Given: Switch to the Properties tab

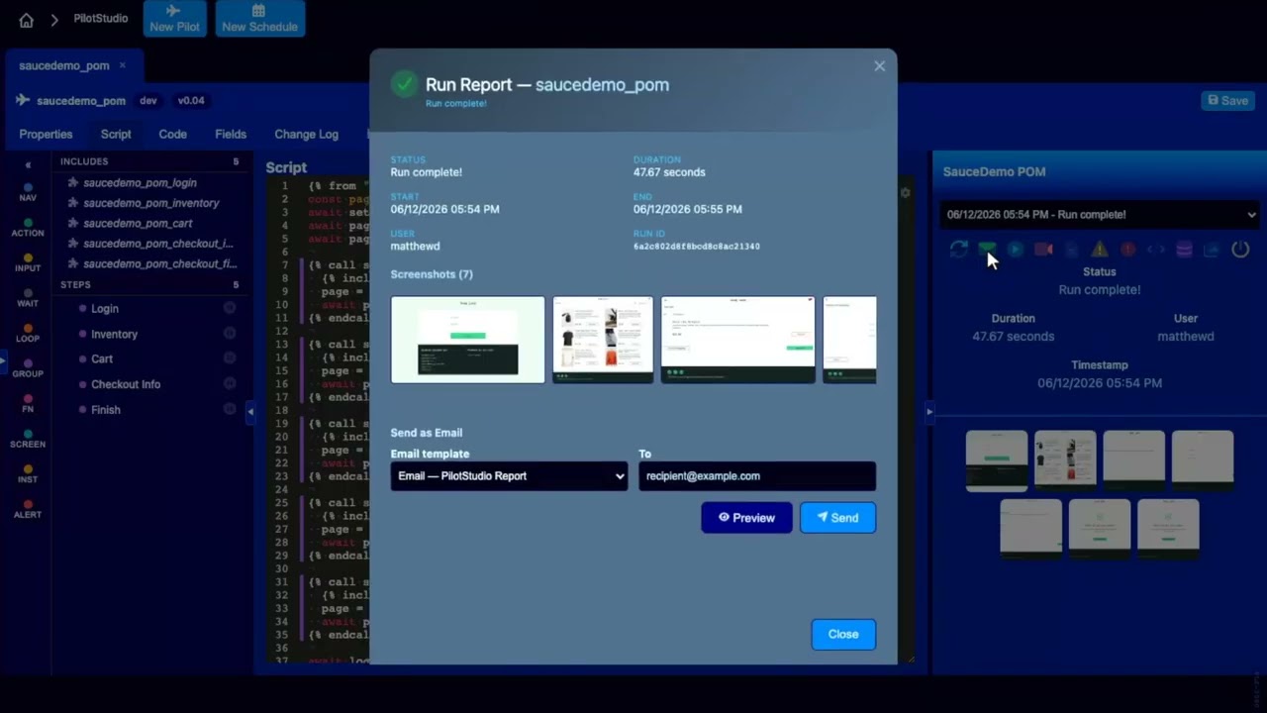Looking at the screenshot, I should 46,135.
